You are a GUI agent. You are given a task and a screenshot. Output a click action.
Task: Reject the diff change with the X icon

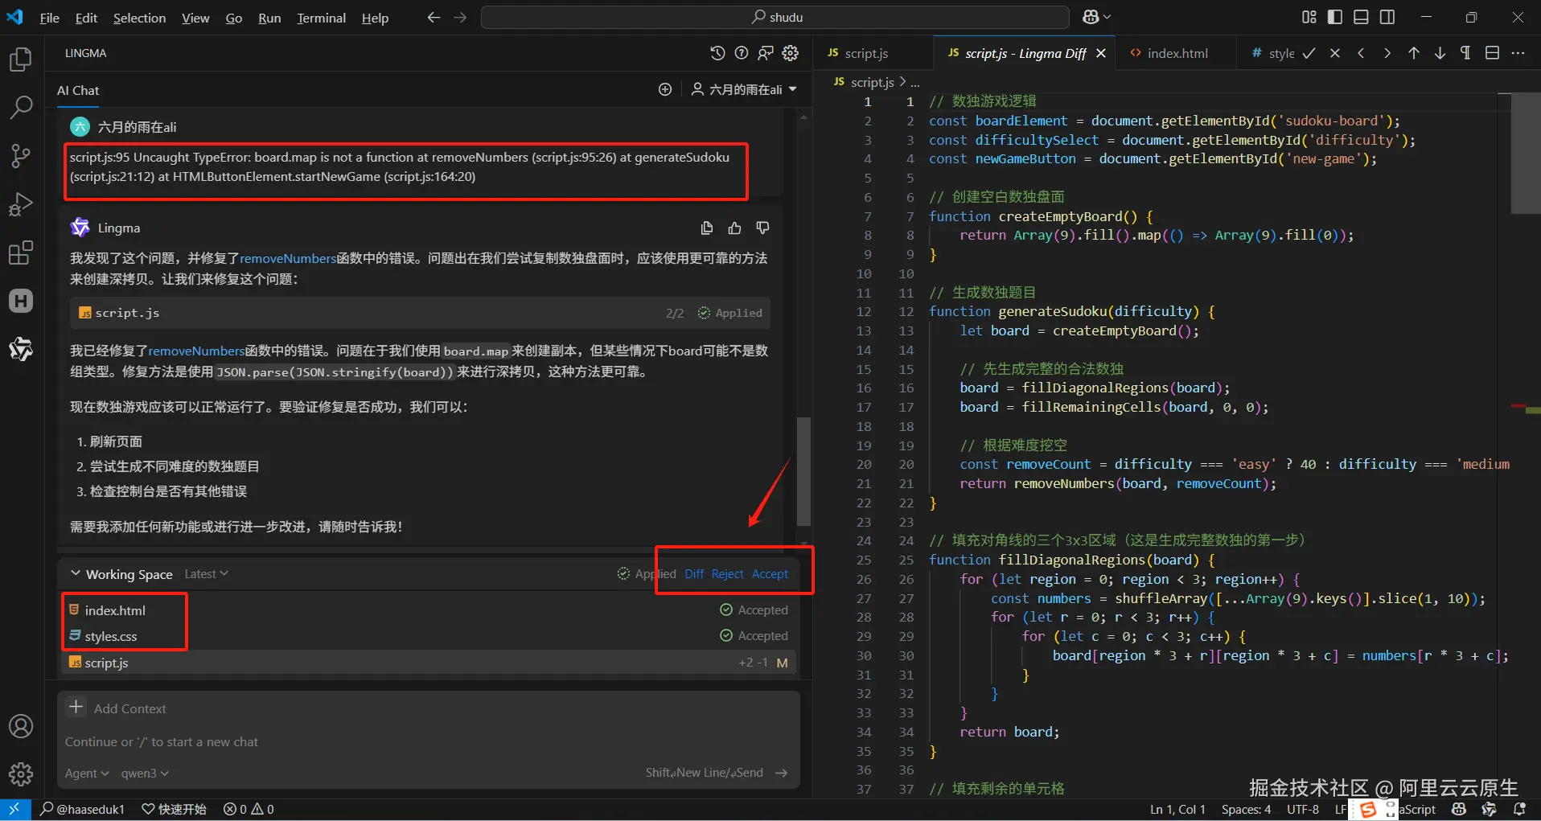click(1335, 53)
